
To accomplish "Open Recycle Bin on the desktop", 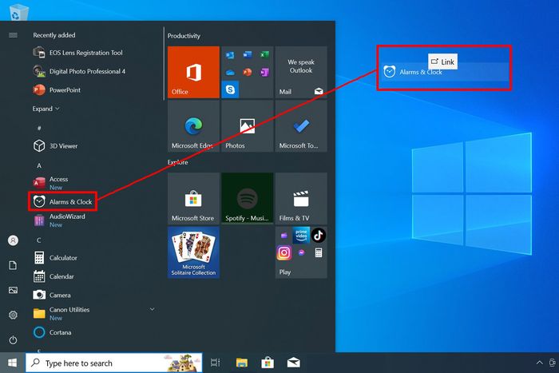I will 18,11.
